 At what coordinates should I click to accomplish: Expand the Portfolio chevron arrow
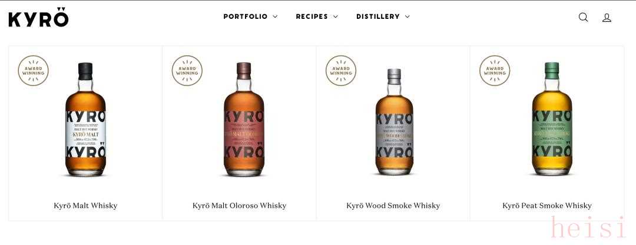[275, 16]
